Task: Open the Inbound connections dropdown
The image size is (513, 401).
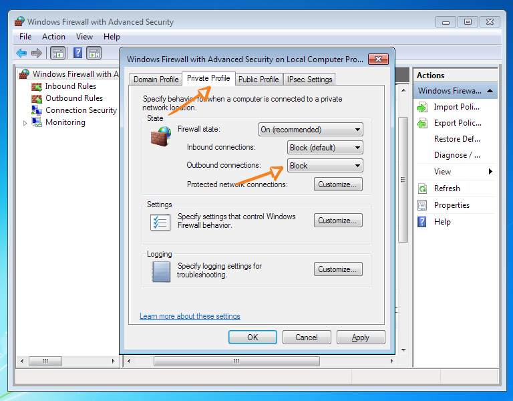Action: tap(325, 148)
